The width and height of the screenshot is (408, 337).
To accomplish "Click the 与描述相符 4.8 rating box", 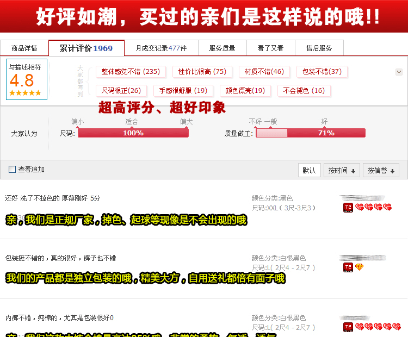I will click(x=27, y=79).
